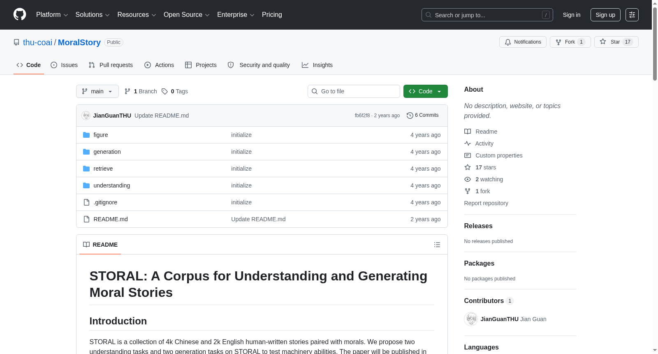Focus the Go to file input
The height and width of the screenshot is (354, 658).
click(354, 91)
